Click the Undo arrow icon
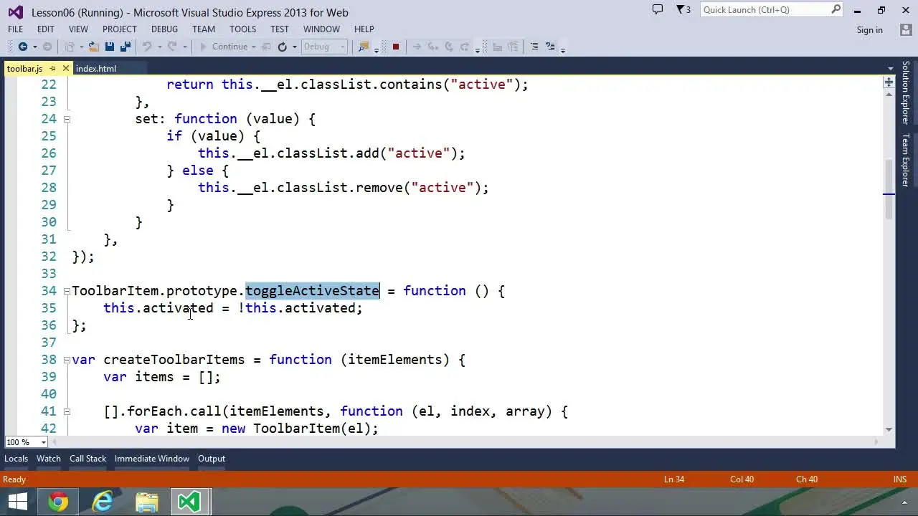 tap(146, 47)
